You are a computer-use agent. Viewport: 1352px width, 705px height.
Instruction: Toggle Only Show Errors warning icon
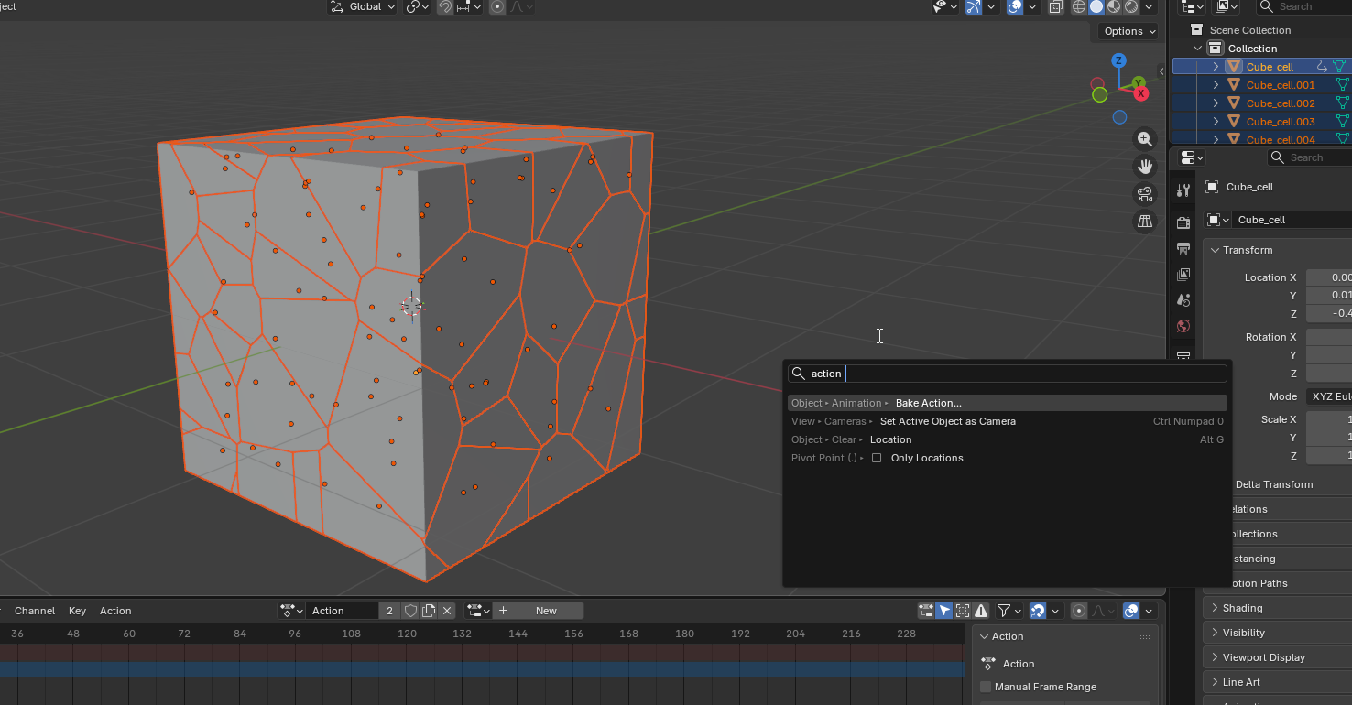click(x=981, y=611)
